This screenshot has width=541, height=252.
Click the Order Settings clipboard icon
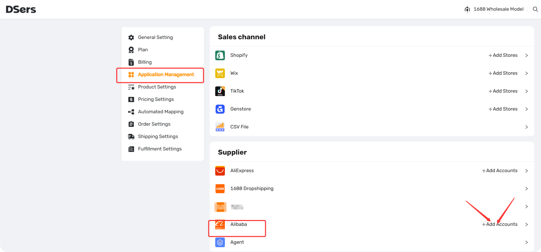click(x=131, y=124)
